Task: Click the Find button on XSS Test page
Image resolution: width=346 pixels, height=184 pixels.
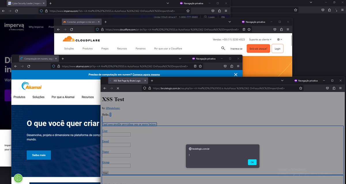Action: coord(105,173)
